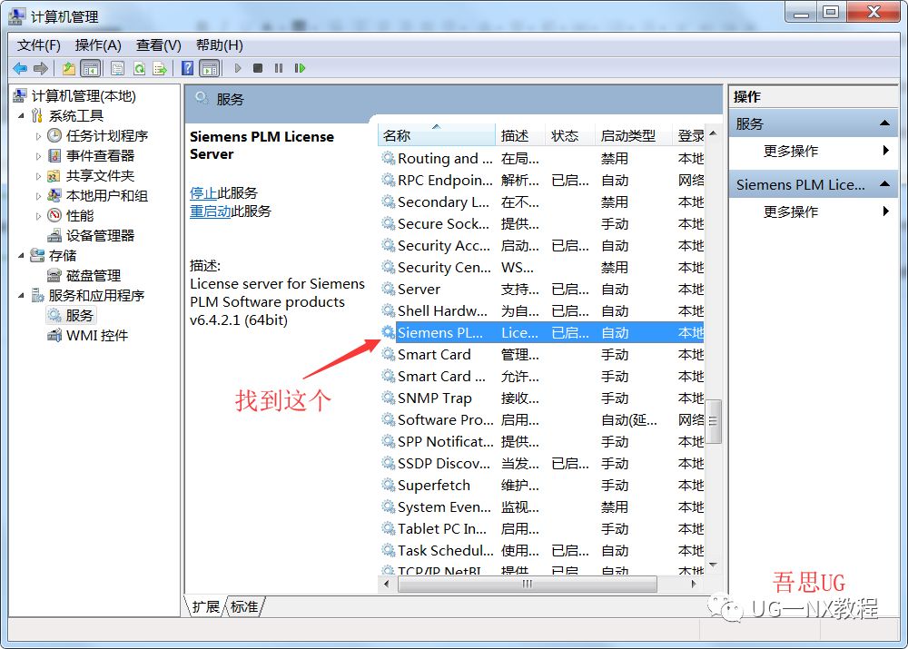
Task: Open 更多操作 under Siemens PLM Lice...
Action: click(x=791, y=211)
